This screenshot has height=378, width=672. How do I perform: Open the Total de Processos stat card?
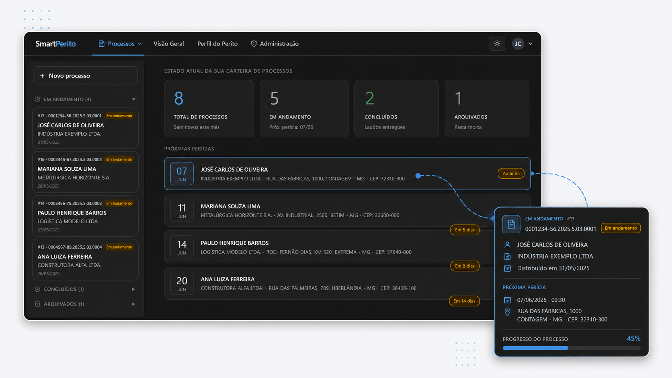coord(209,108)
